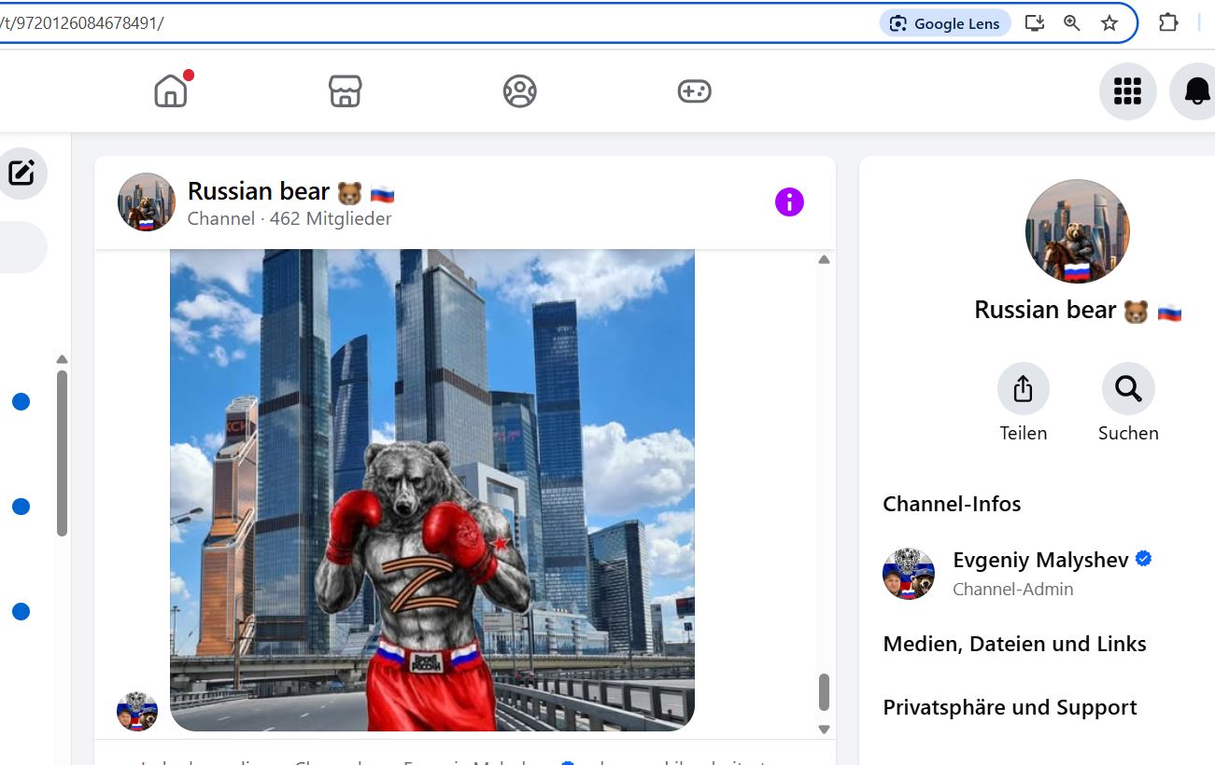Click the Teilen share icon
Screen dimensions: 1215x765
pos(1024,388)
